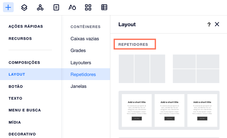Select Decorativo category

(22, 134)
